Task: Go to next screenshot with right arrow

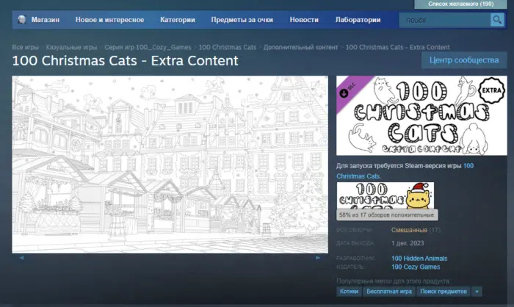Action: click(x=318, y=258)
